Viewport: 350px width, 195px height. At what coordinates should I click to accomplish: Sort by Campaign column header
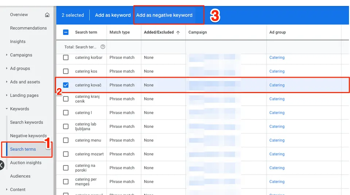coord(198,32)
